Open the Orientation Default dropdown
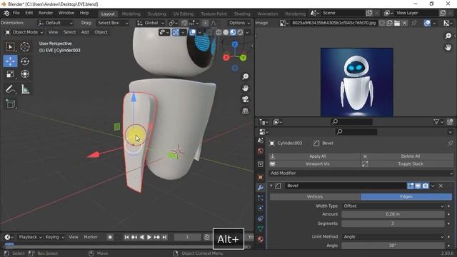 coord(55,23)
